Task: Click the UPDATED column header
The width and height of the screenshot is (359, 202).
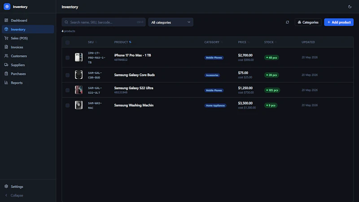Action: (308, 42)
